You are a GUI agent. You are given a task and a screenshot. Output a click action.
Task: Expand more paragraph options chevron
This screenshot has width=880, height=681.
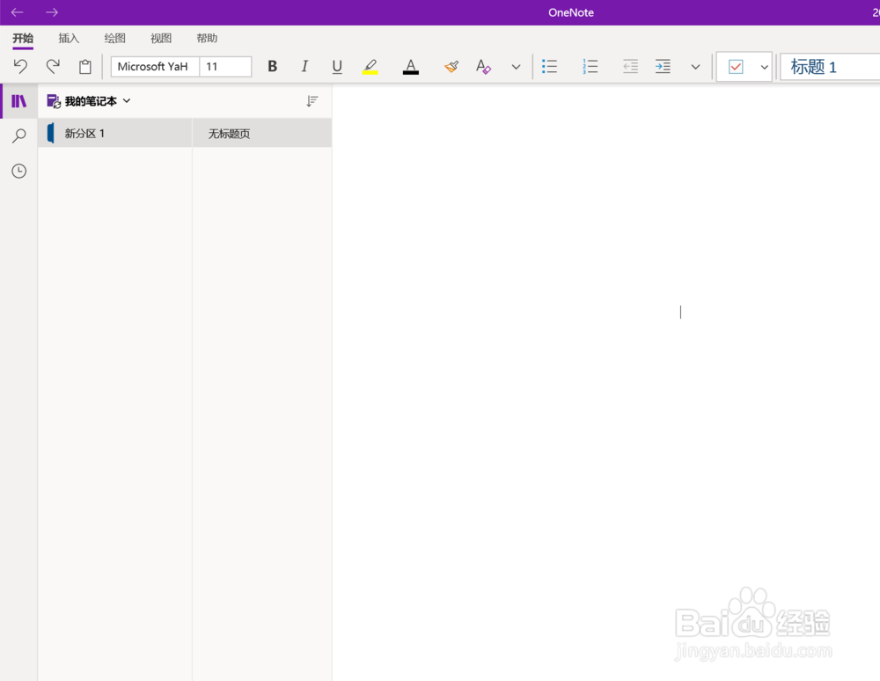(695, 67)
